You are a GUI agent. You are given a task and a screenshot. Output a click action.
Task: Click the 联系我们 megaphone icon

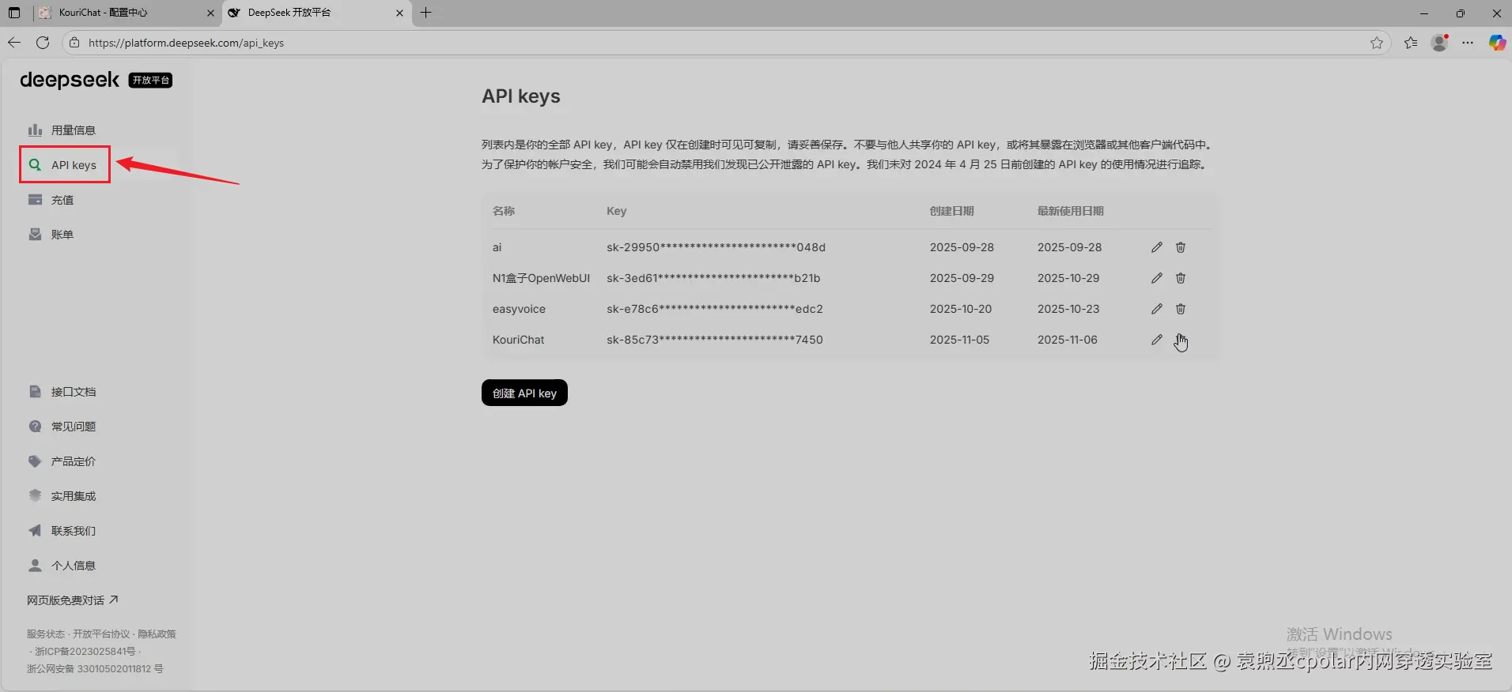35,531
